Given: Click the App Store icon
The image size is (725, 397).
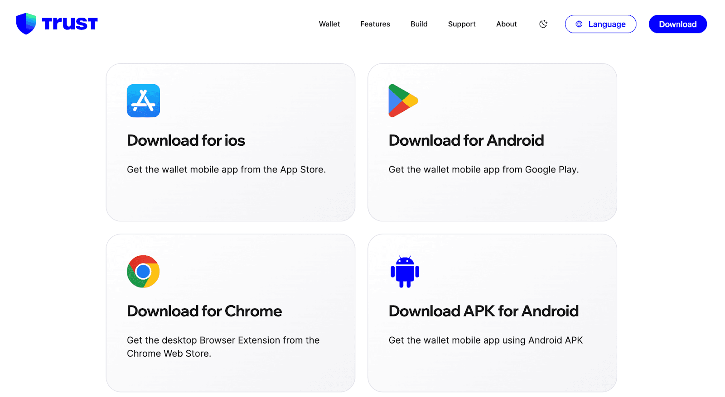Looking at the screenshot, I should (143, 100).
